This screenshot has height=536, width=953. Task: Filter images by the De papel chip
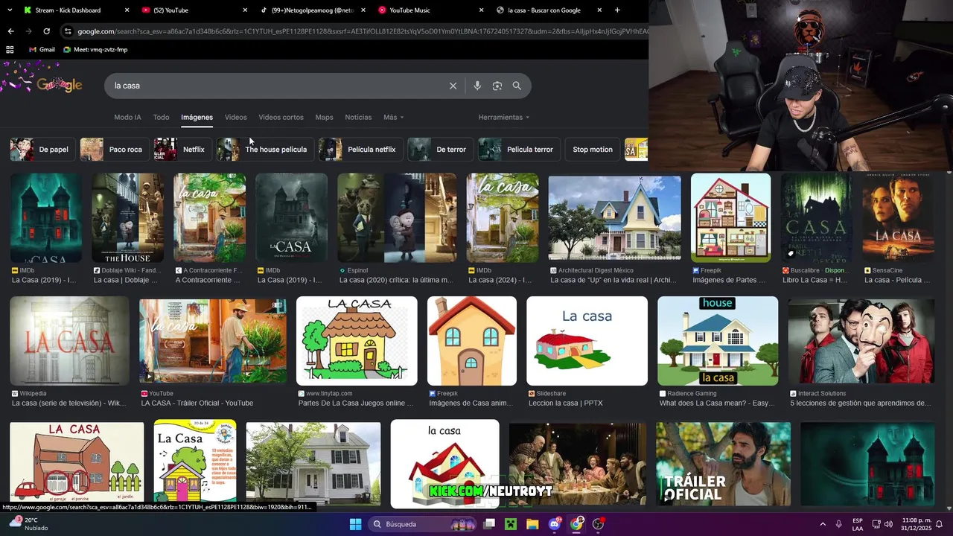click(42, 149)
